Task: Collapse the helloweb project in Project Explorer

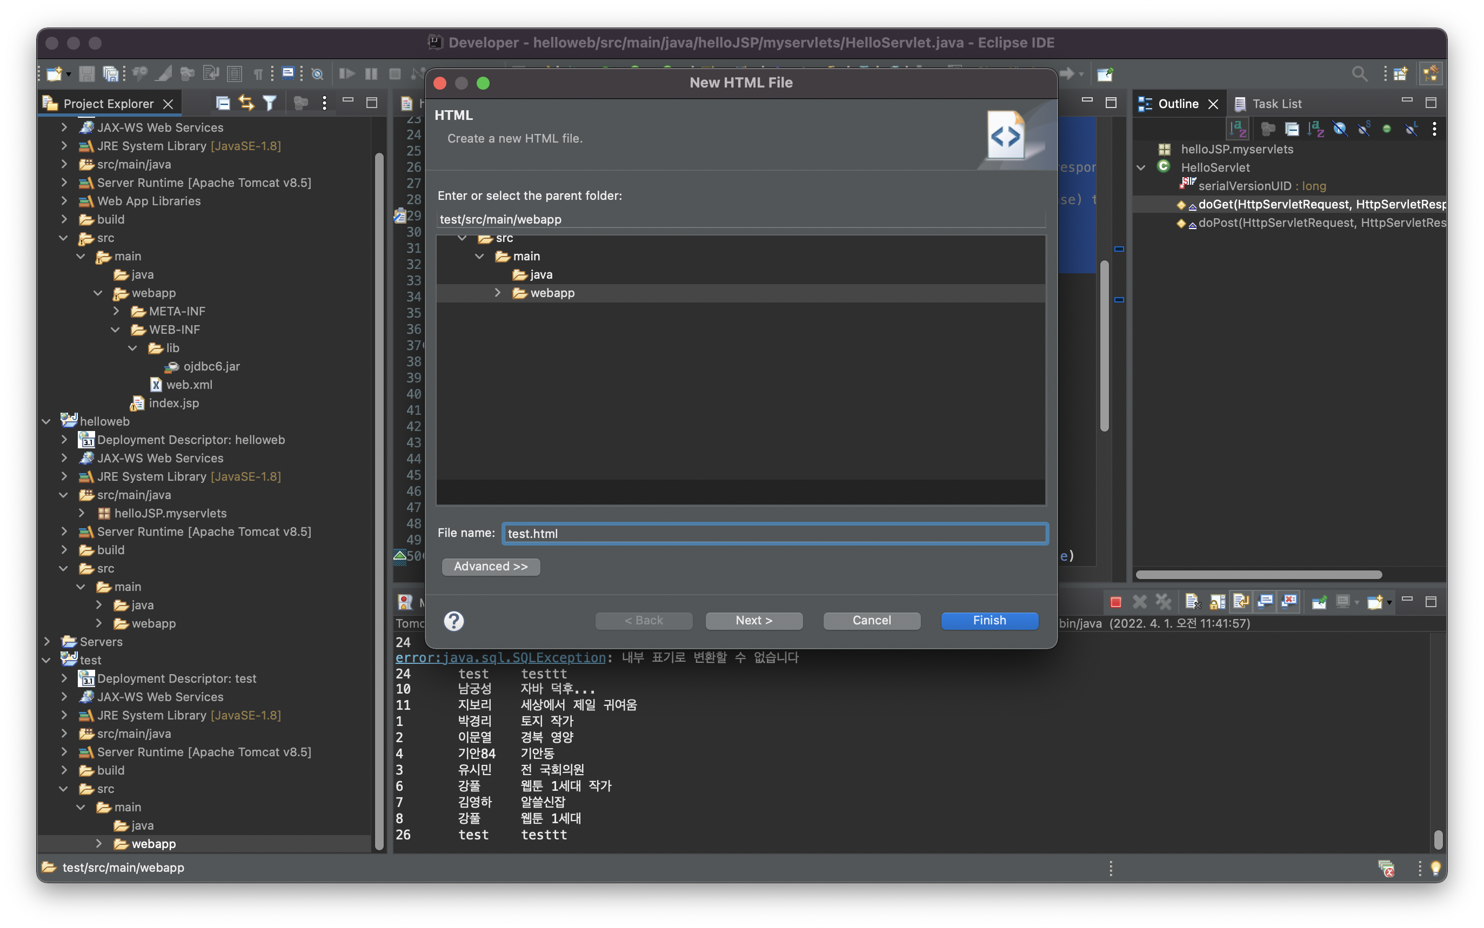Action: coord(46,422)
